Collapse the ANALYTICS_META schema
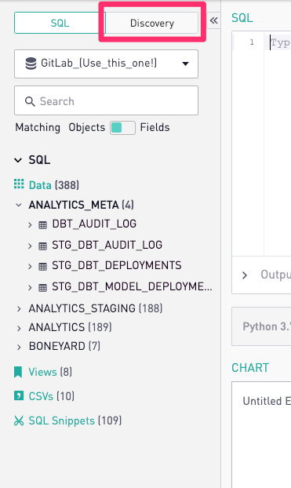Viewport: 291px width, 488px height. point(19,205)
